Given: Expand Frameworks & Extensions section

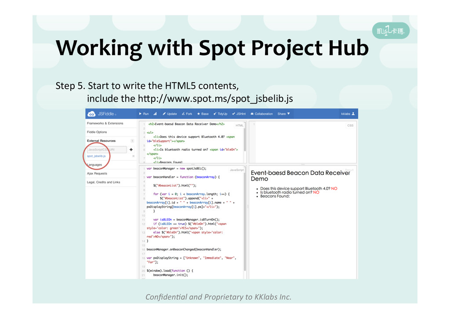Looking at the screenshot, I should click(x=105, y=123).
